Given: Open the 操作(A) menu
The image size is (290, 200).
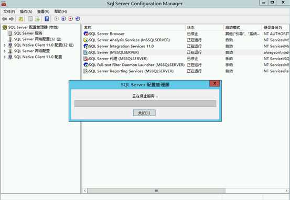Looking at the screenshot, I should pyautogui.click(x=26, y=12).
